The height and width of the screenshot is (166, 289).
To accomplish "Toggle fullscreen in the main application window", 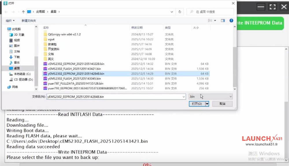I will click(x=273, y=7).
